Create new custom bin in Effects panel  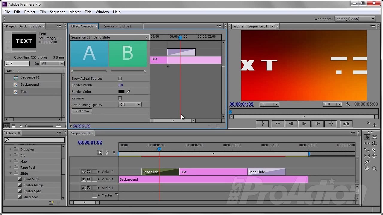click(51, 203)
